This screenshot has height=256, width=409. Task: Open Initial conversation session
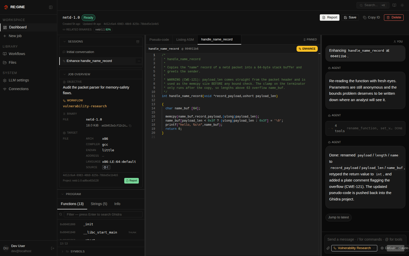coord(101,52)
